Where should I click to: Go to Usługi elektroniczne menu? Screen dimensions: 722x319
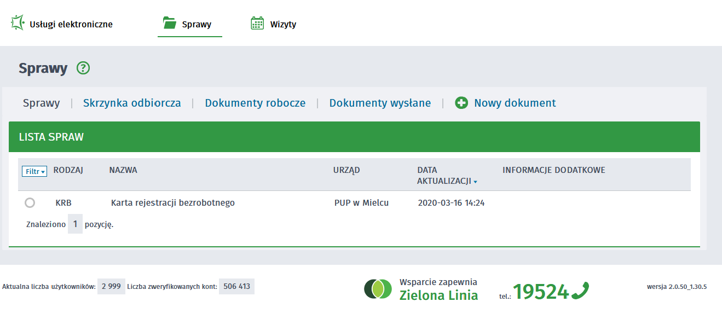(x=71, y=24)
